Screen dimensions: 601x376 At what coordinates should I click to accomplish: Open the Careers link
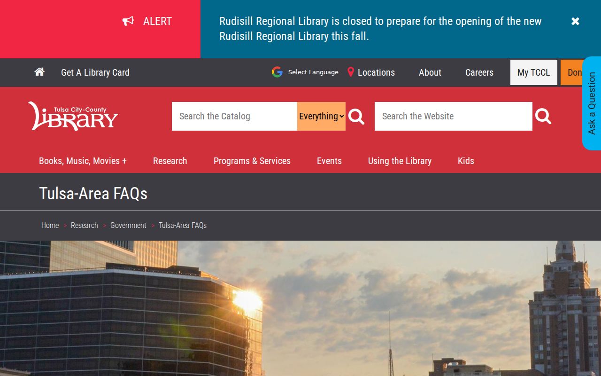[x=479, y=72]
